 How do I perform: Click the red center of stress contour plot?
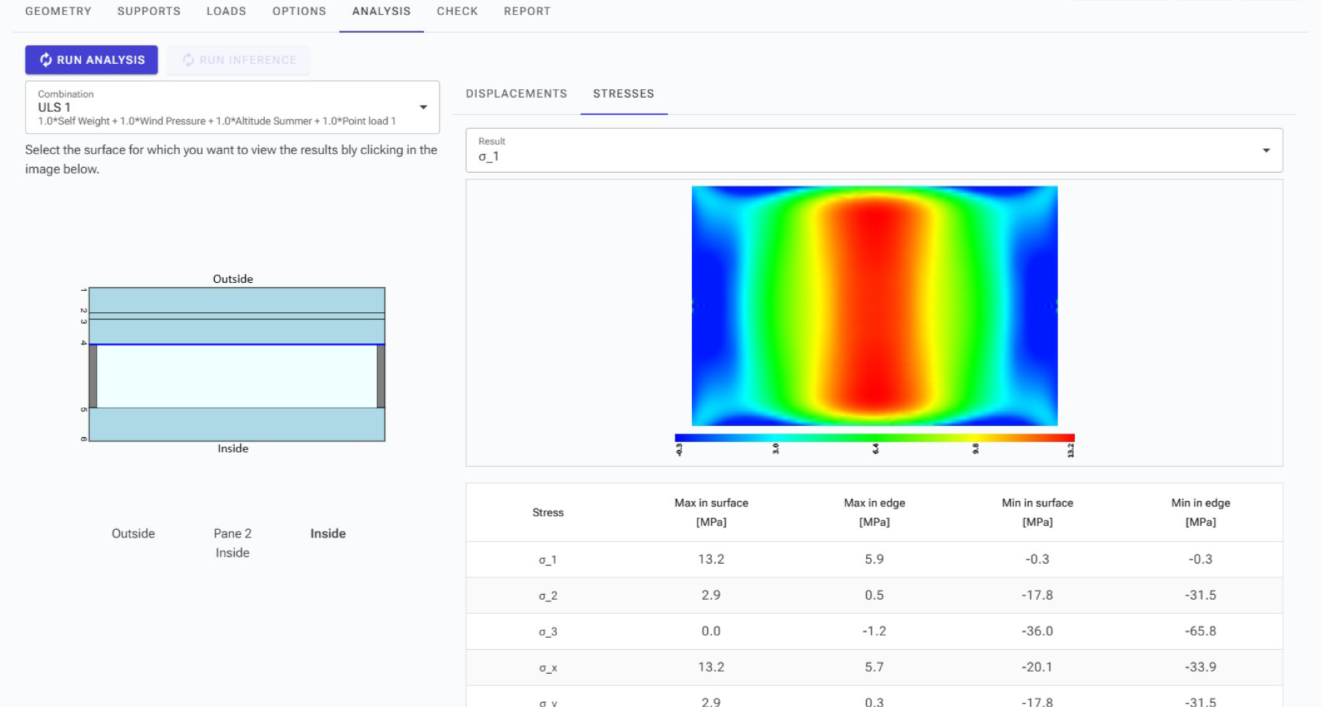point(874,306)
